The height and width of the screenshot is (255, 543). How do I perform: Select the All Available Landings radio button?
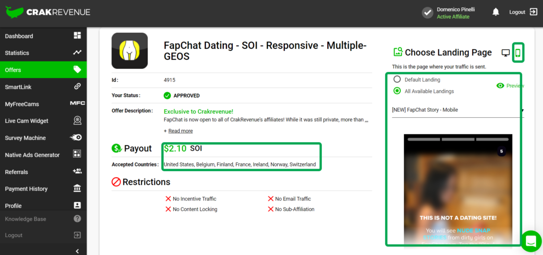(397, 91)
